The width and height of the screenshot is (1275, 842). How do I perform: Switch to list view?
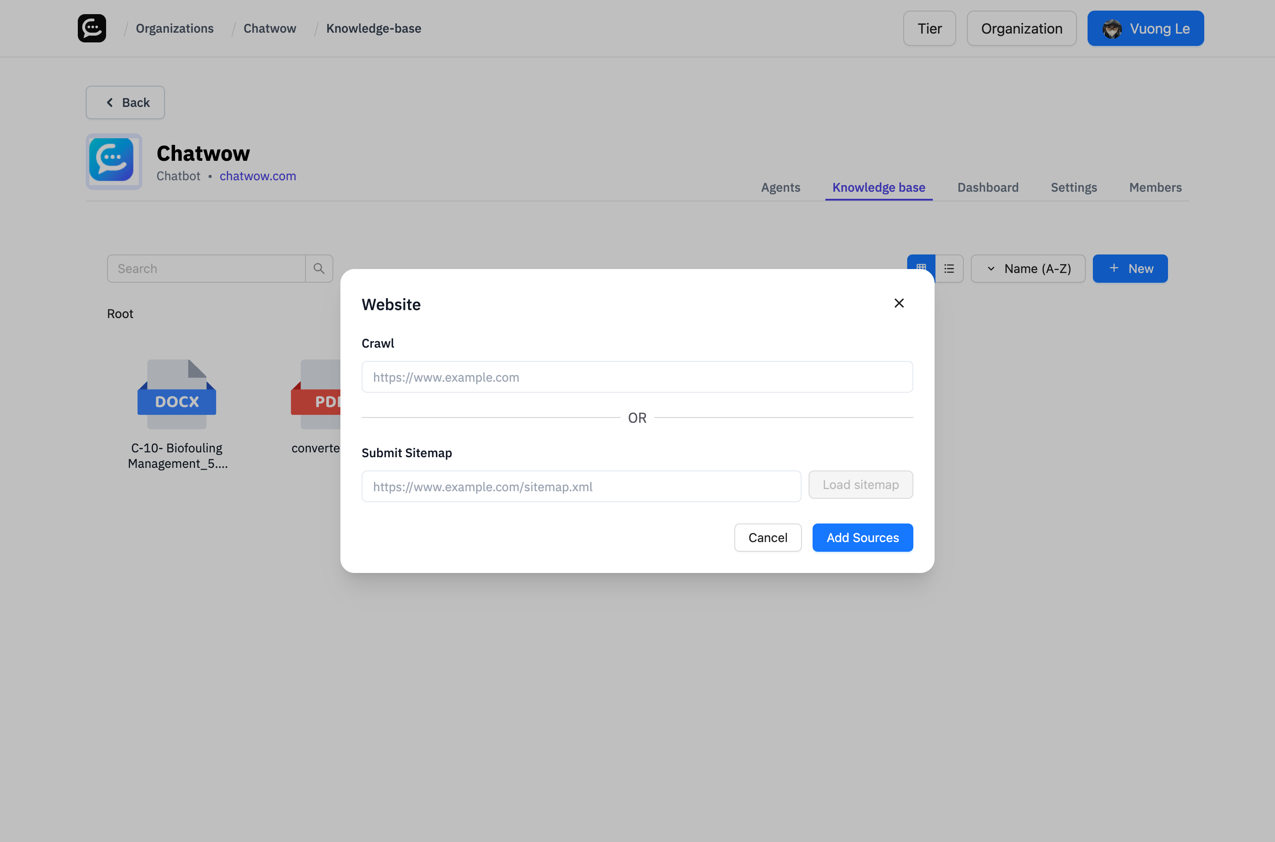tap(949, 268)
